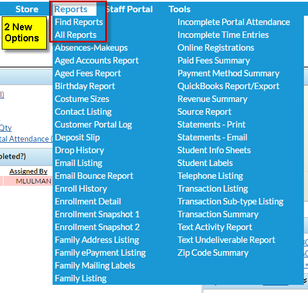The image size is (308, 293).
Task: Select Transaction Sub-type Listing
Action: [x=230, y=202]
